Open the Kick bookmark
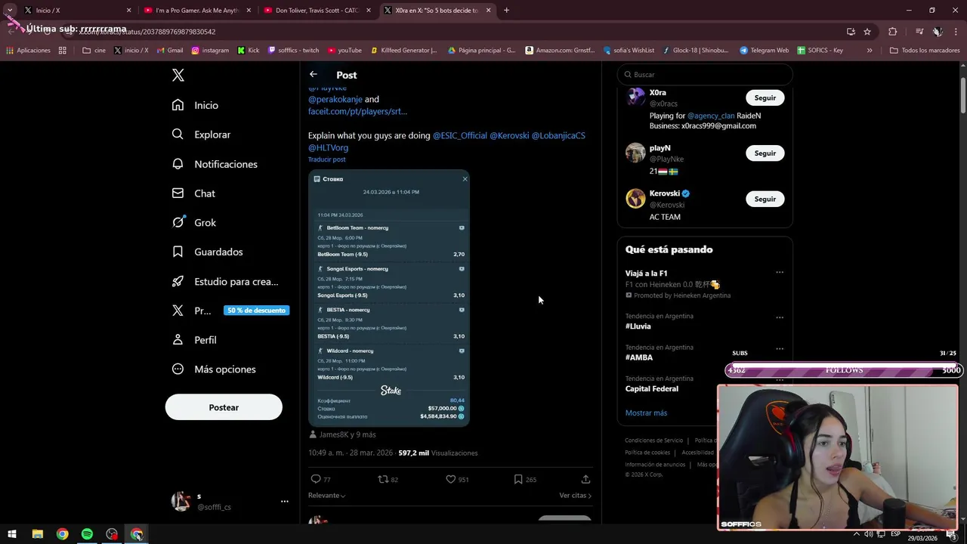This screenshot has width=967, height=544. click(x=248, y=51)
